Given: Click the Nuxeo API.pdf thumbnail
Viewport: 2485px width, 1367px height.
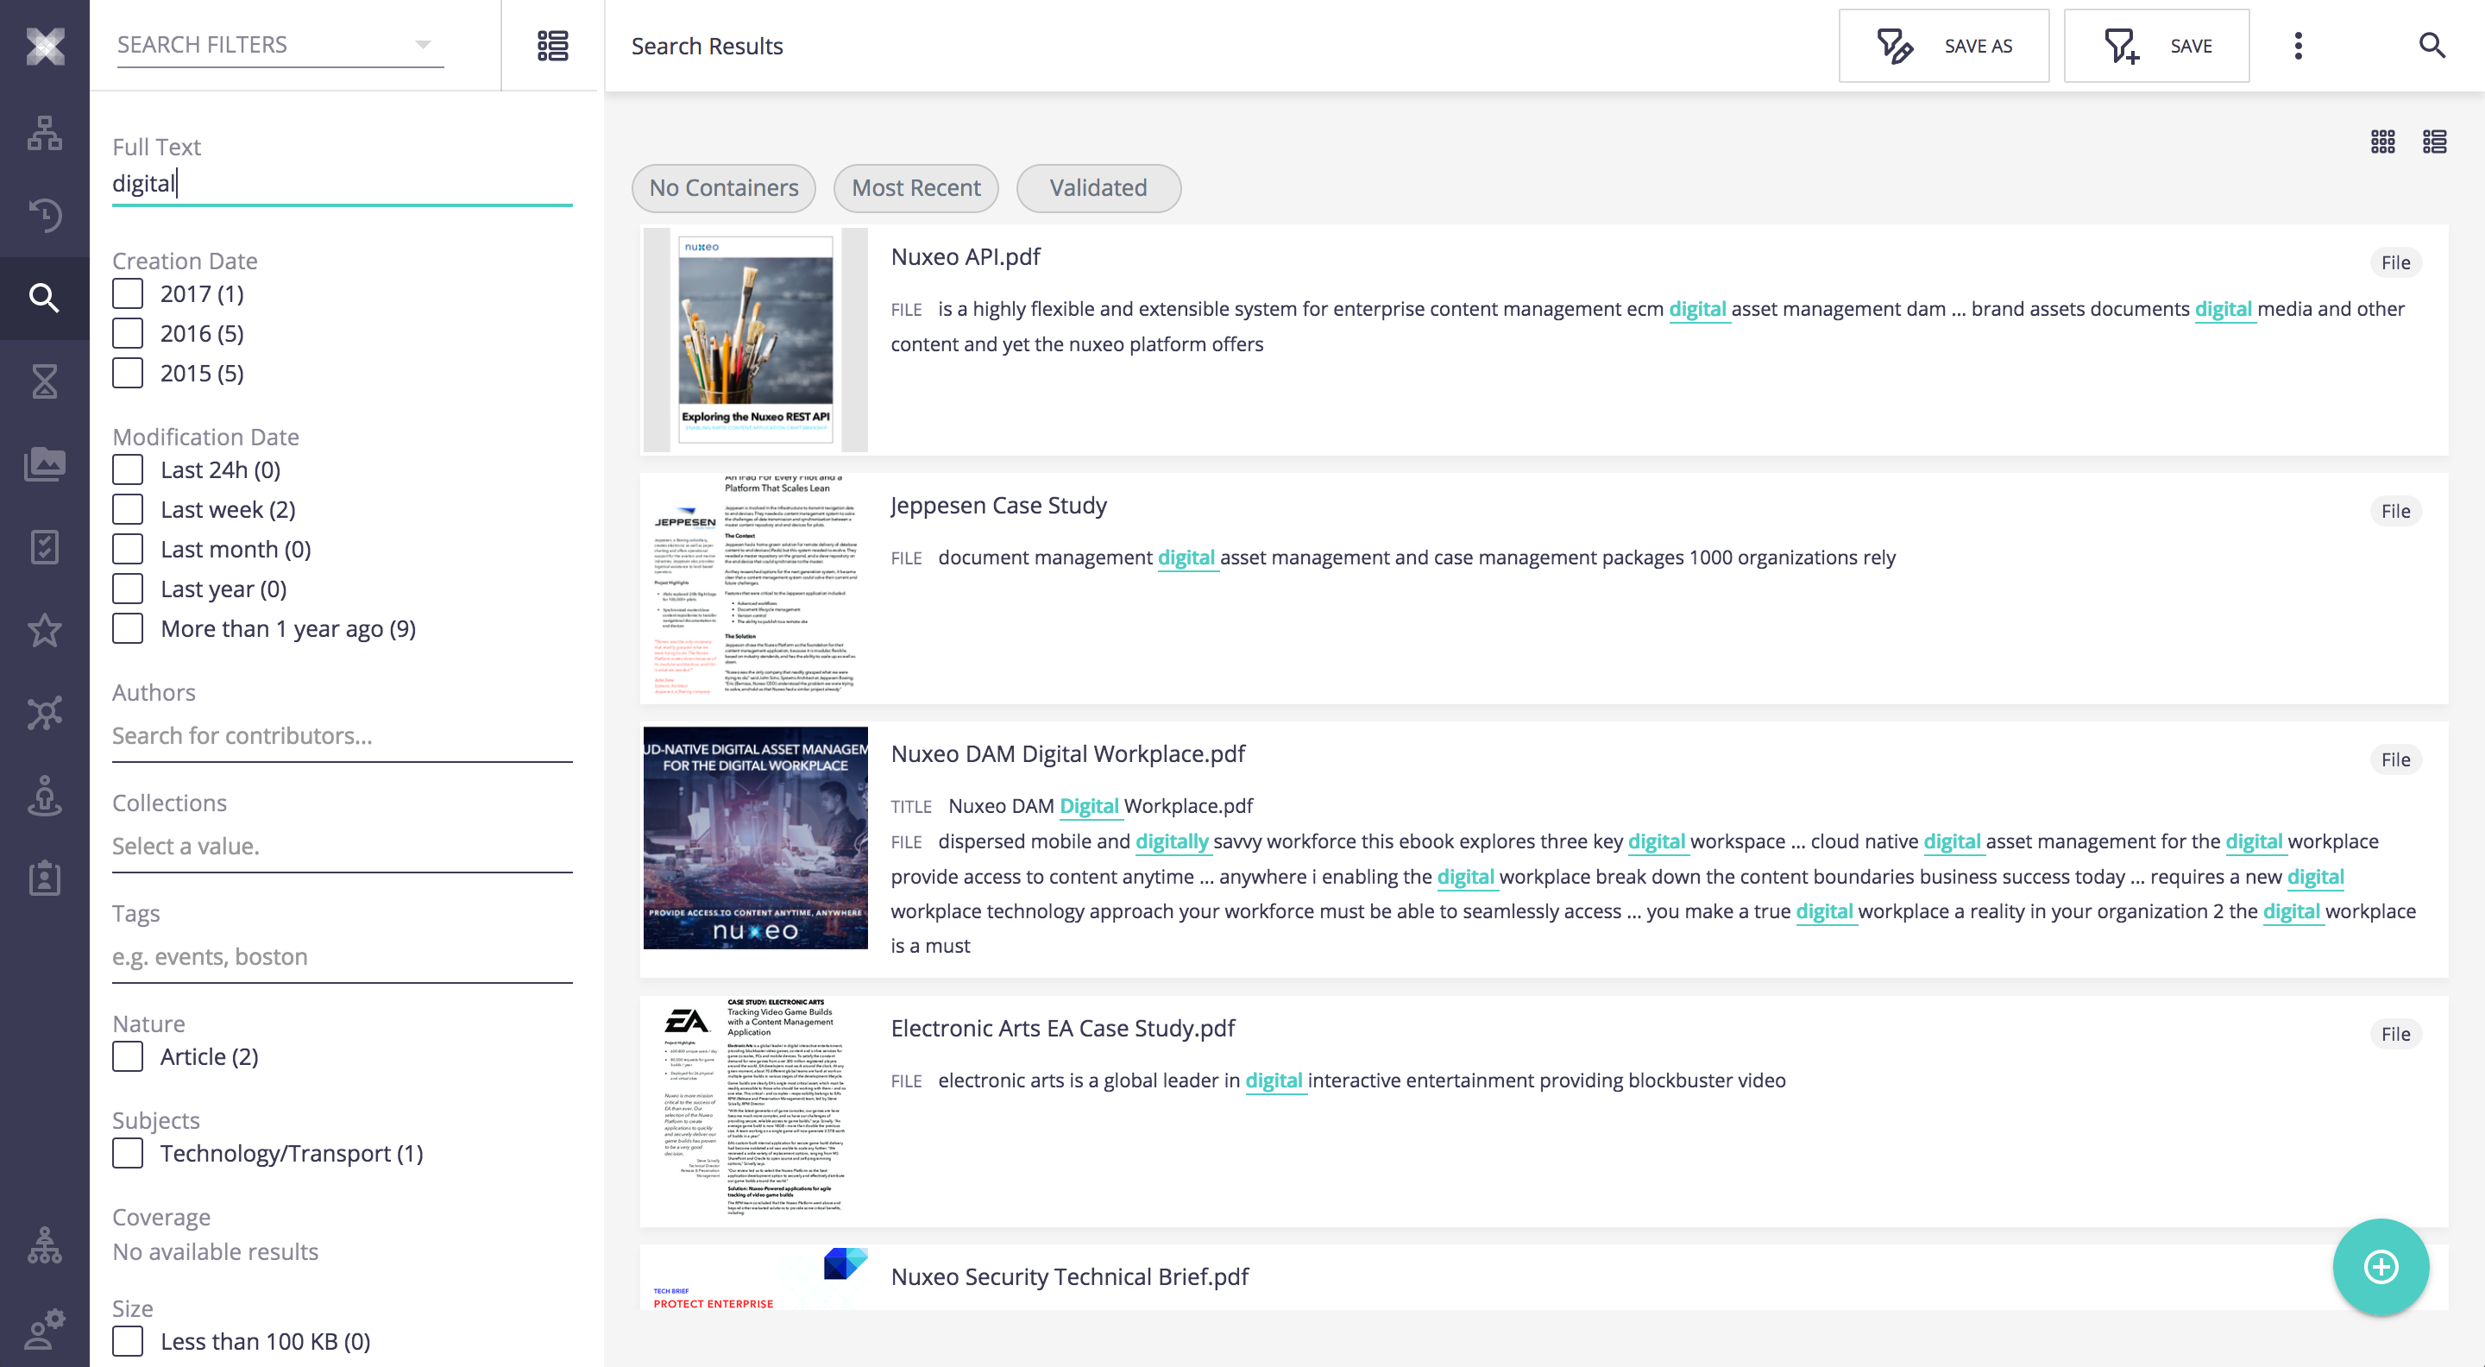Looking at the screenshot, I should click(x=755, y=339).
